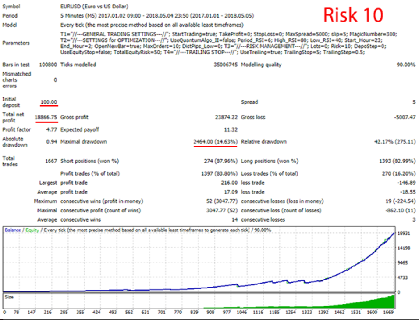Click the gross profit value 23874.22
419x320 pixels.
(226, 118)
